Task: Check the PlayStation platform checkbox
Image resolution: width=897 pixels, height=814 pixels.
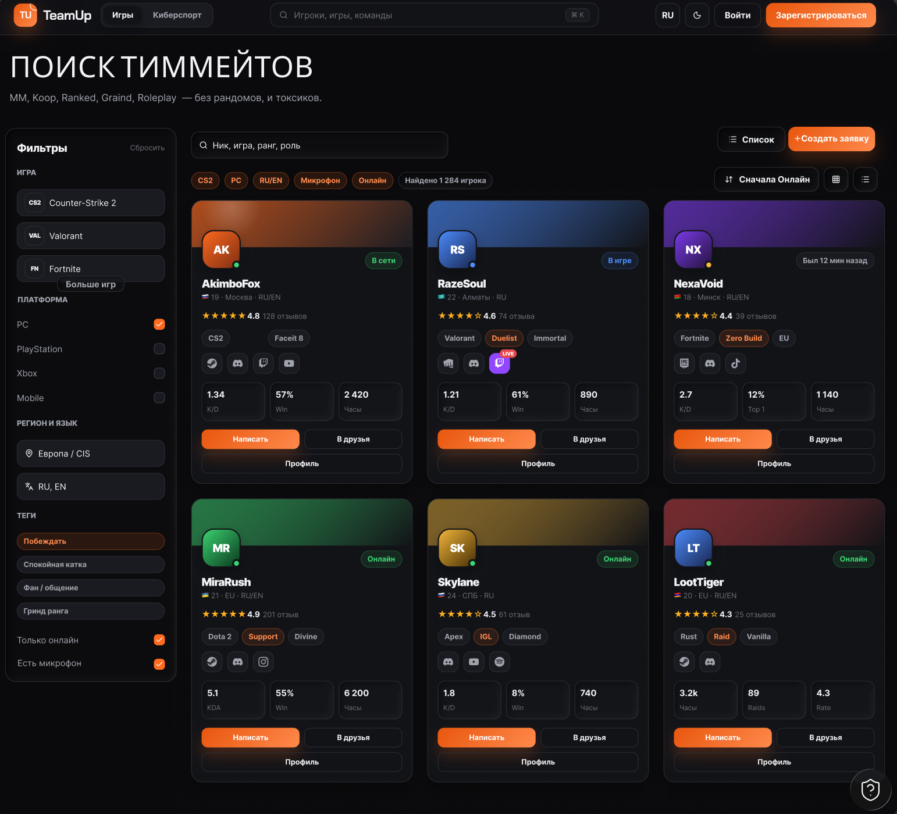Action: (159, 349)
